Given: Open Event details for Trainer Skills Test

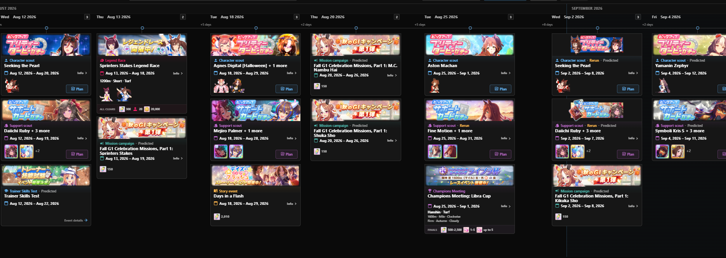Looking at the screenshot, I should pos(76,220).
